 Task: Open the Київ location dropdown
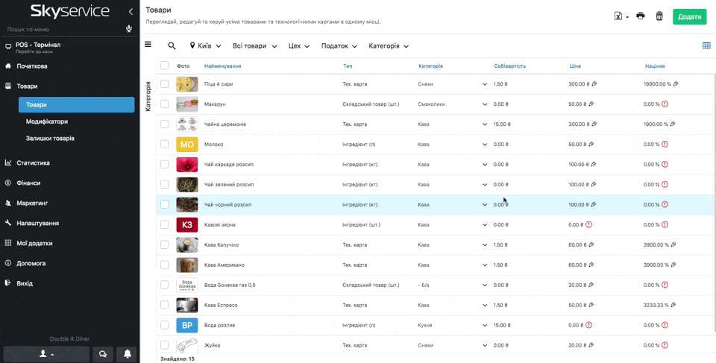pyautogui.click(x=205, y=46)
